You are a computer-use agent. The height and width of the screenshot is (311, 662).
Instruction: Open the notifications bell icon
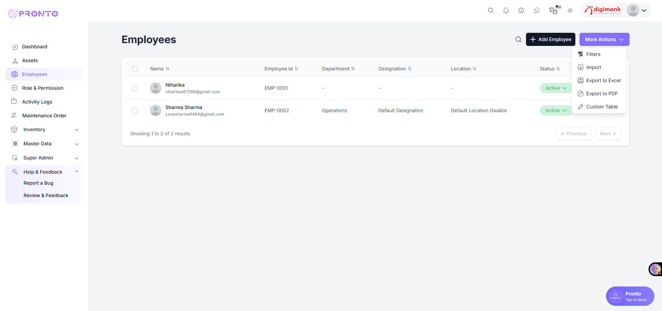pos(506,10)
